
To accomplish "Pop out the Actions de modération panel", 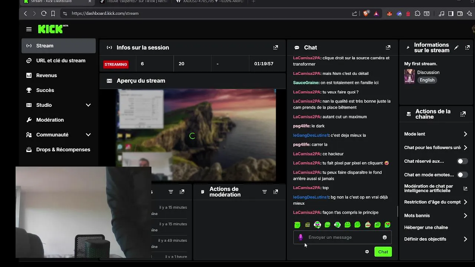I will pos(276,192).
